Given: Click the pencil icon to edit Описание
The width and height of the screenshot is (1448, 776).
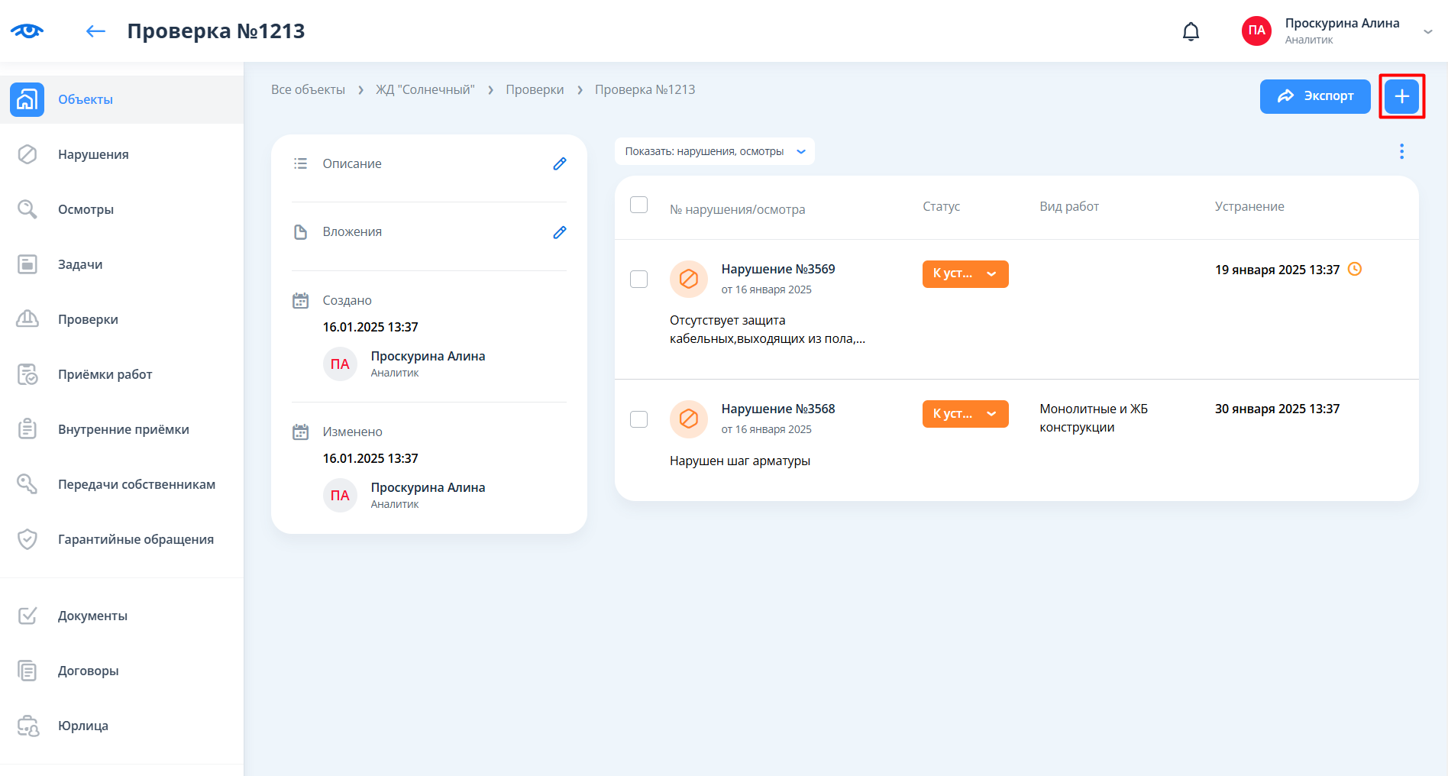Looking at the screenshot, I should 559,163.
